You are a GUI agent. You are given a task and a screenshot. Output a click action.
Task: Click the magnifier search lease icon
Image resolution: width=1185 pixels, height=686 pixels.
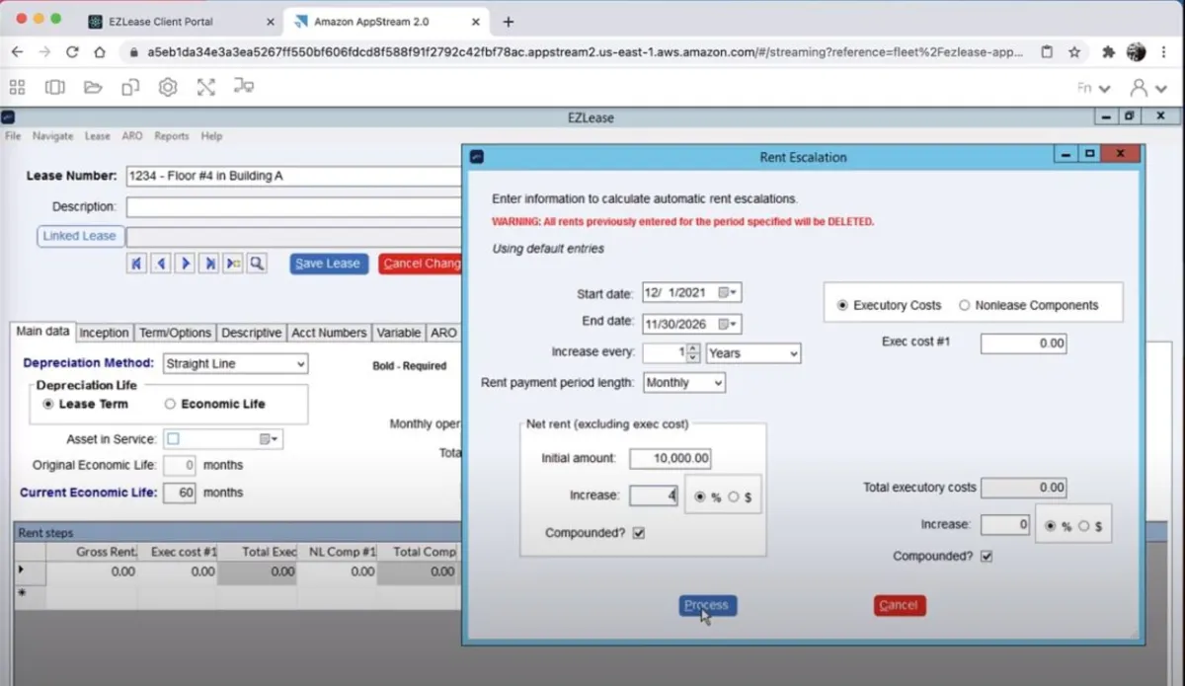[256, 264]
